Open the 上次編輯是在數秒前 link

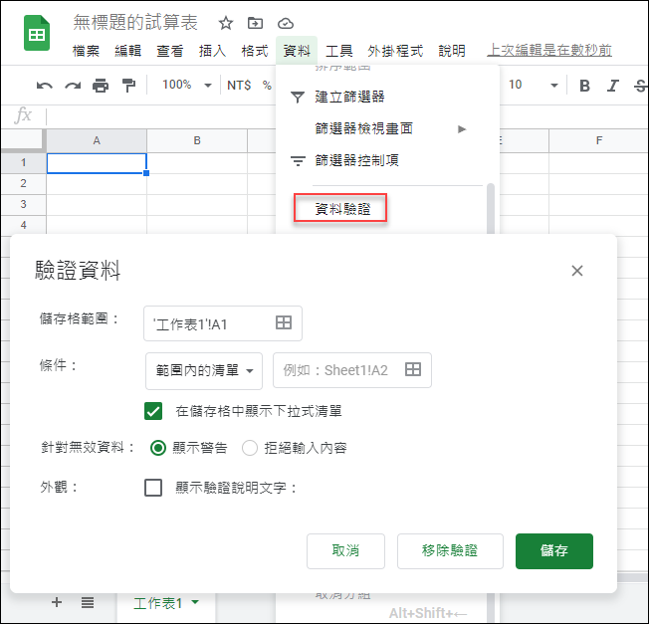[x=549, y=51]
